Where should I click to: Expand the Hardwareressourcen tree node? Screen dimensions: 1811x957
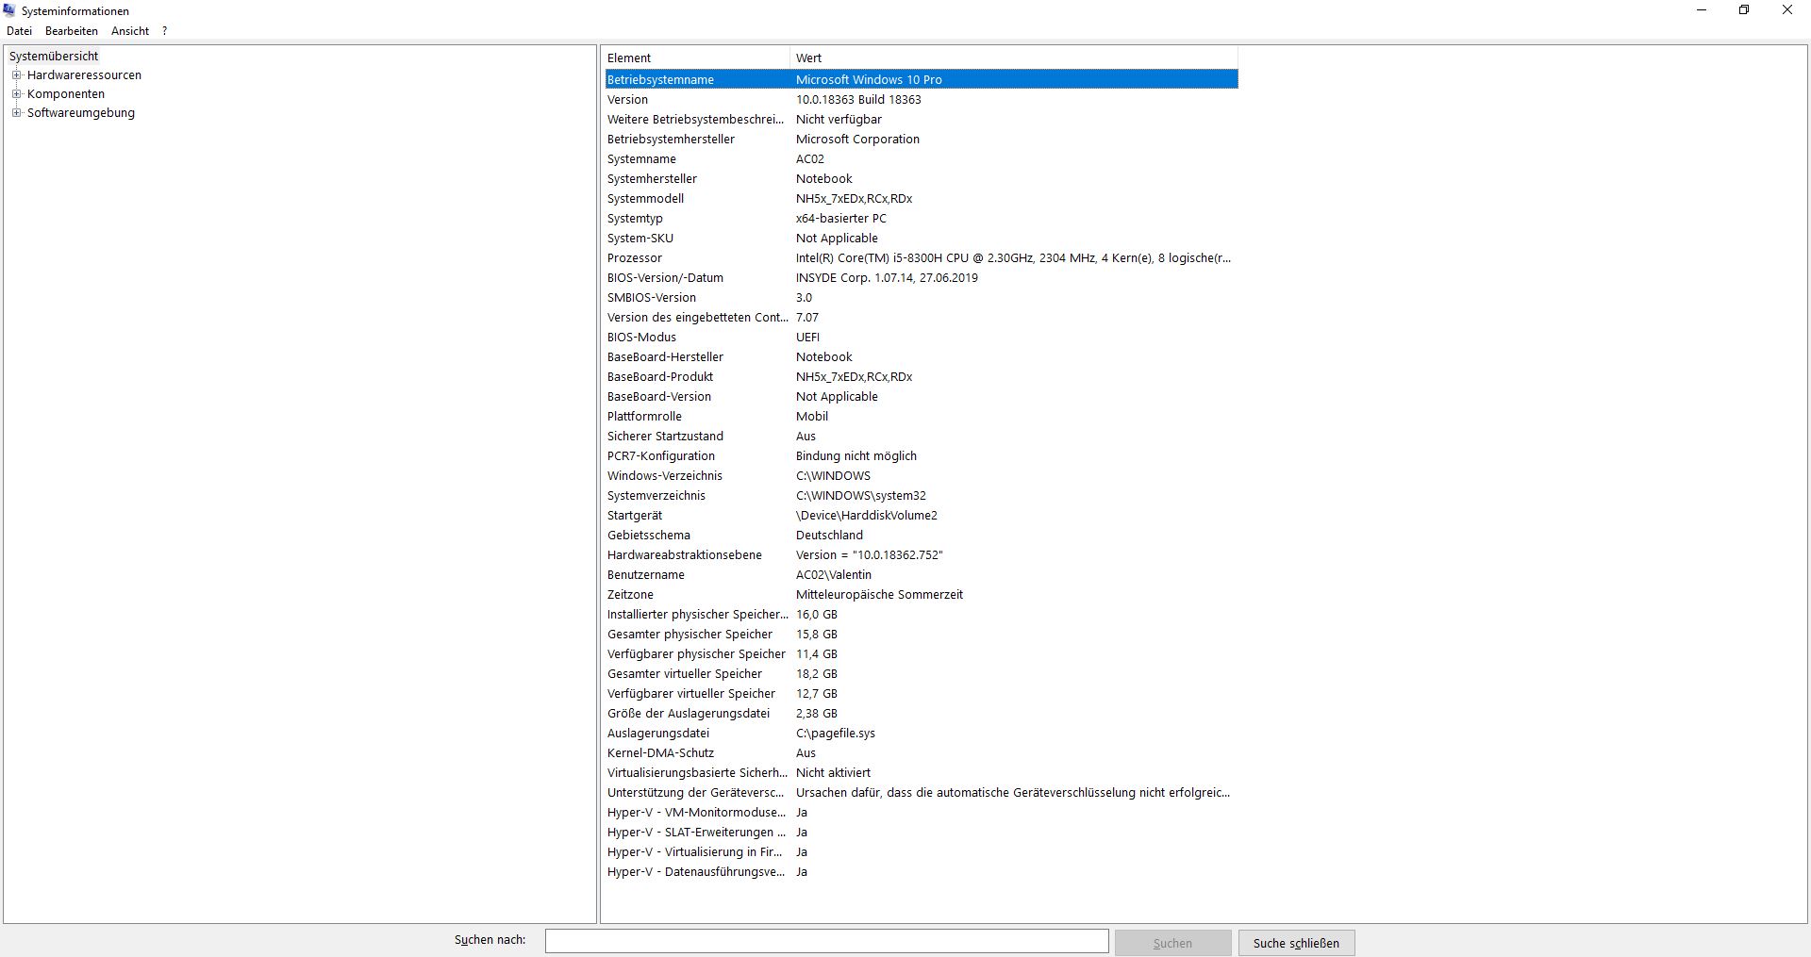[16, 75]
